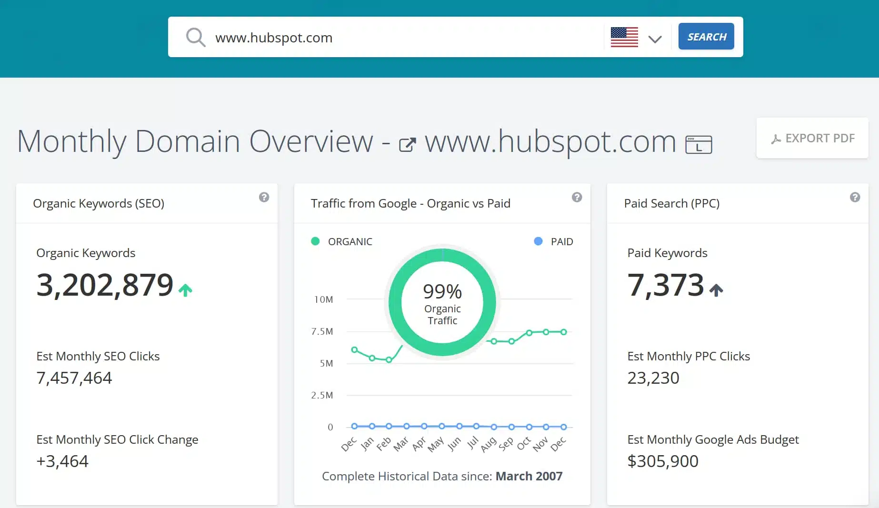Viewport: 879px width, 508px height.
Task: Open the external link icon beside the domain
Action: [407, 144]
